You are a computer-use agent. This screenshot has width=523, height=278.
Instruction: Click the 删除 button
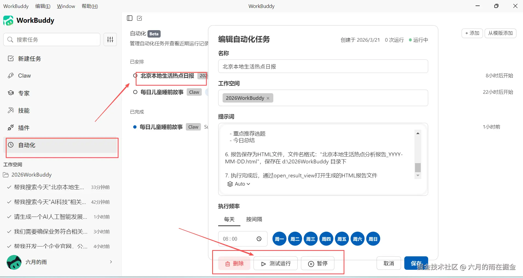pos(234,263)
